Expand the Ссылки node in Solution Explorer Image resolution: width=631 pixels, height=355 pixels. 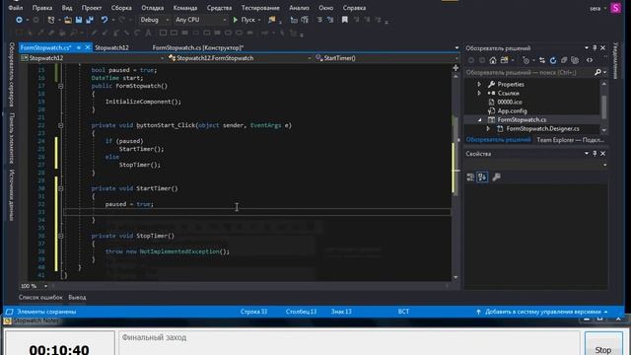[x=479, y=93]
